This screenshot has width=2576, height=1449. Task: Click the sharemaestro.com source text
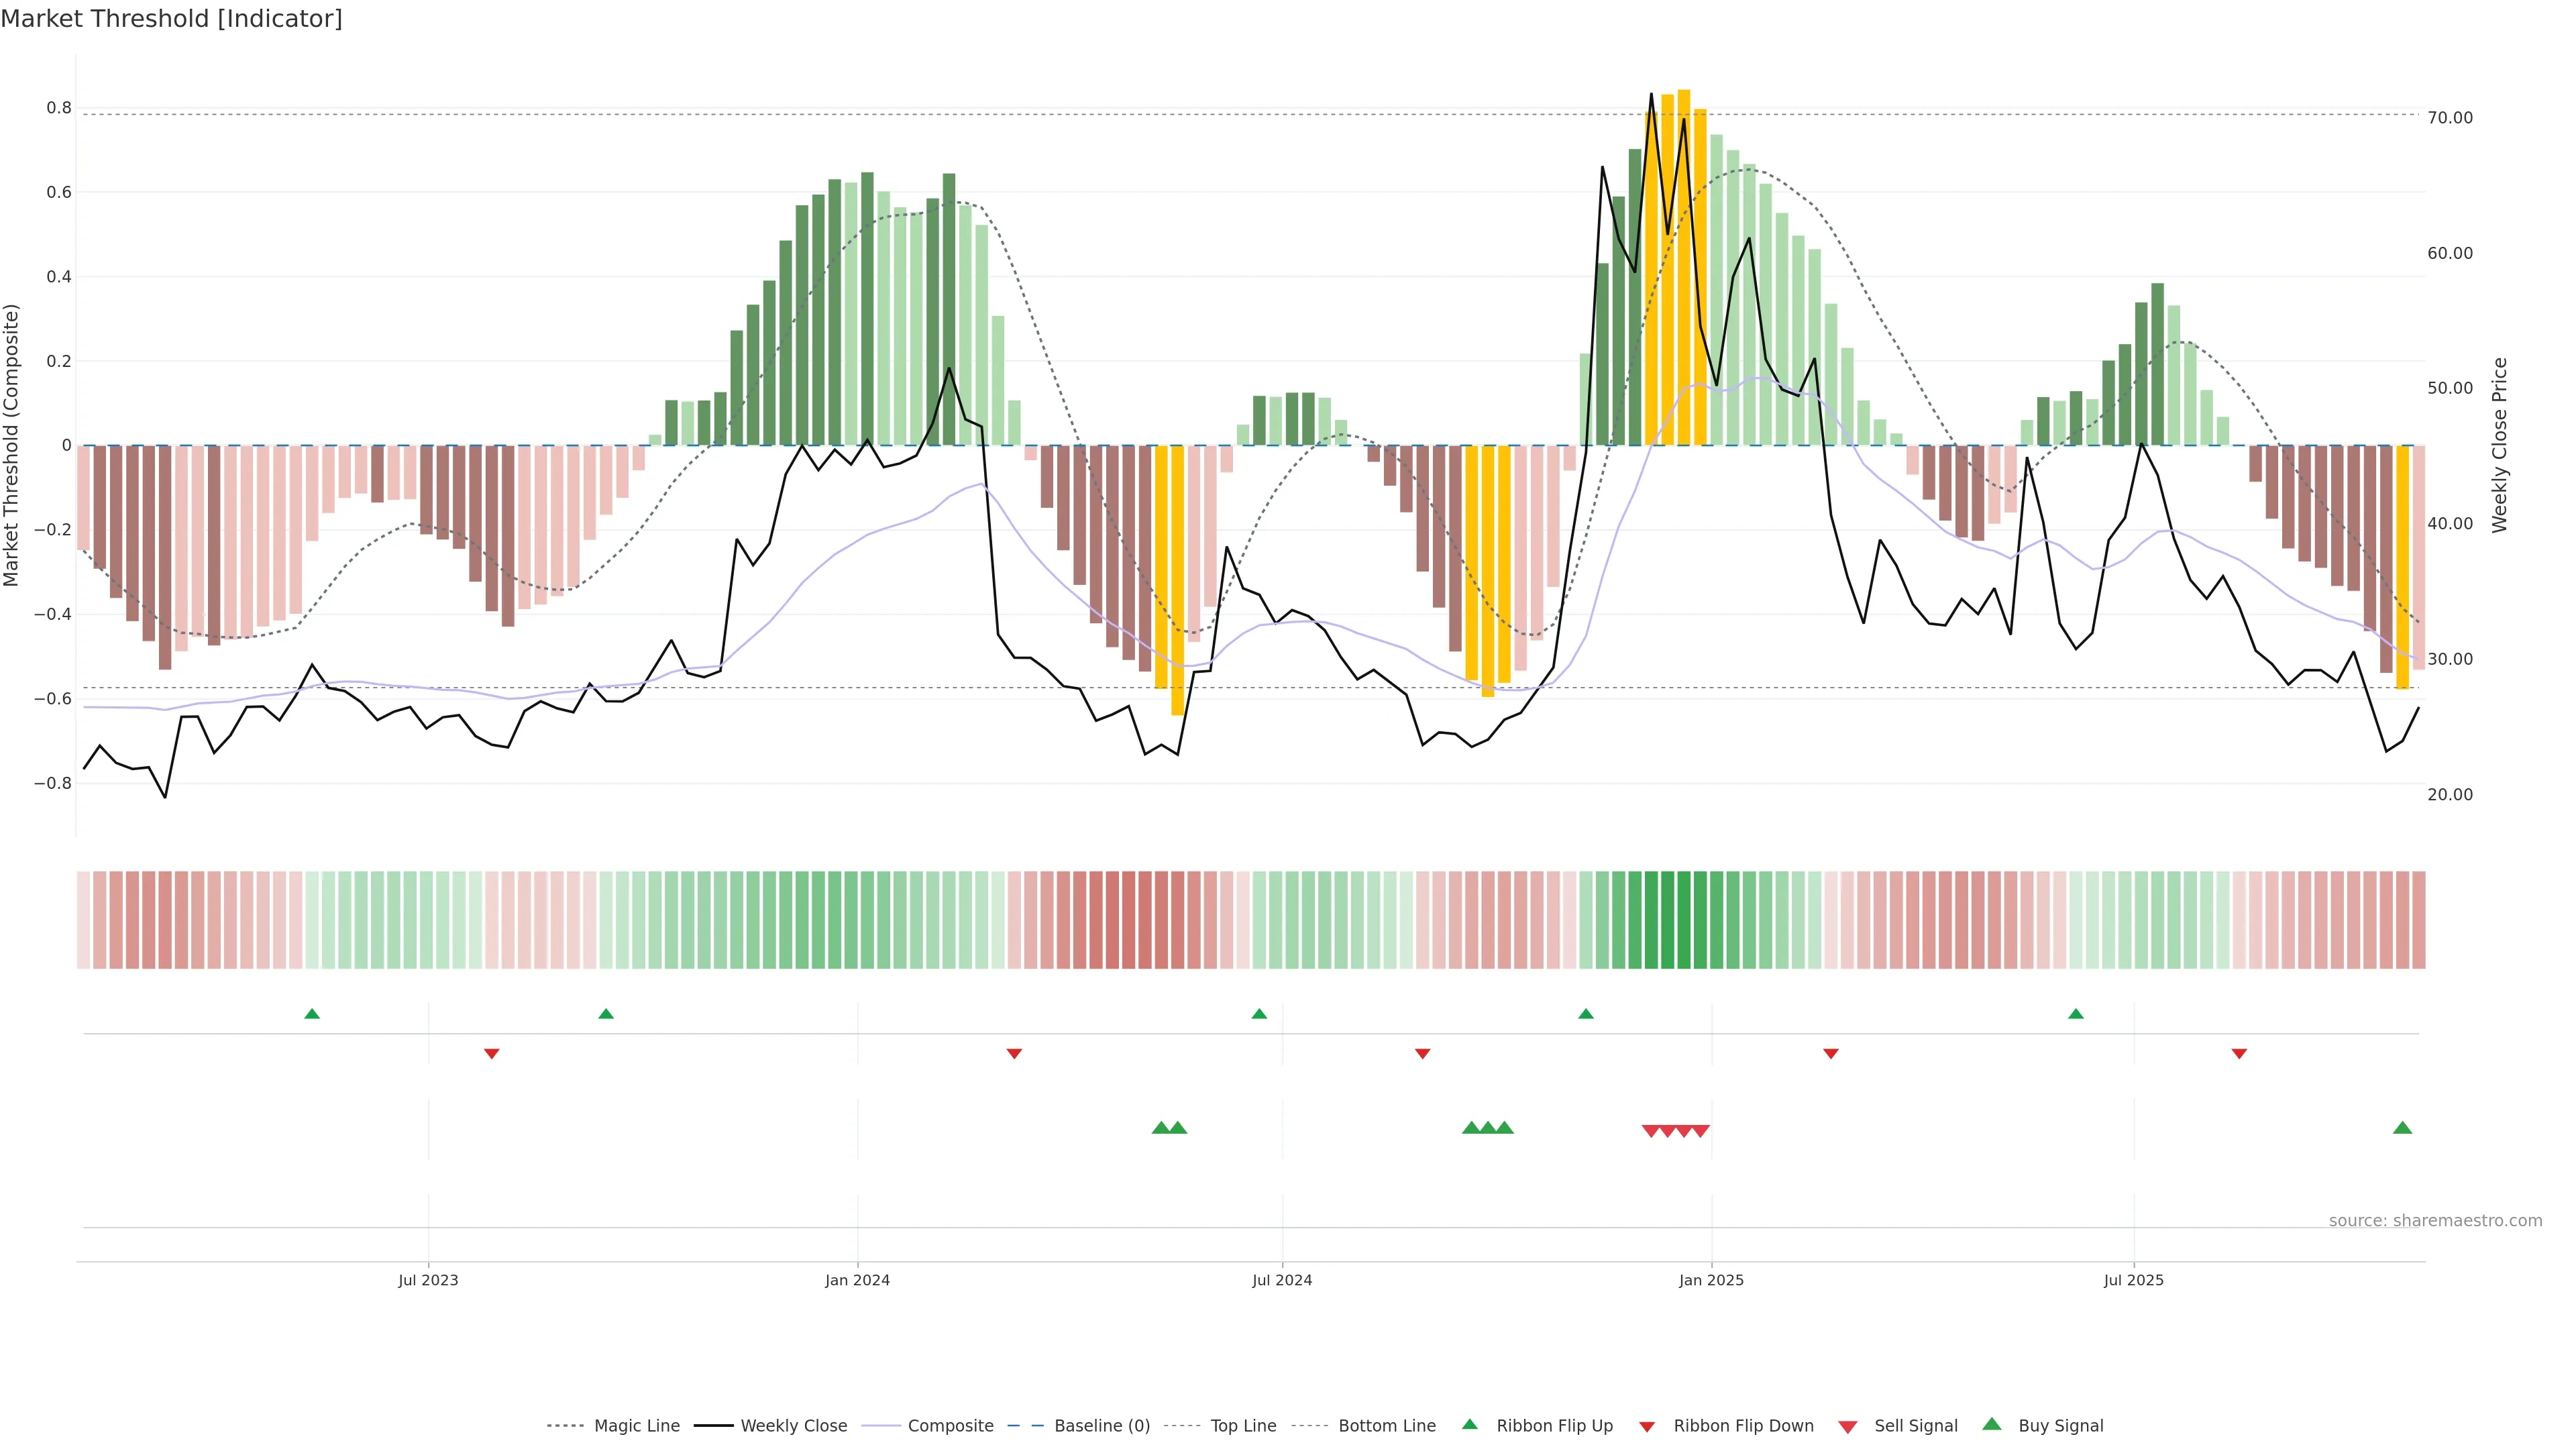[2435, 1221]
